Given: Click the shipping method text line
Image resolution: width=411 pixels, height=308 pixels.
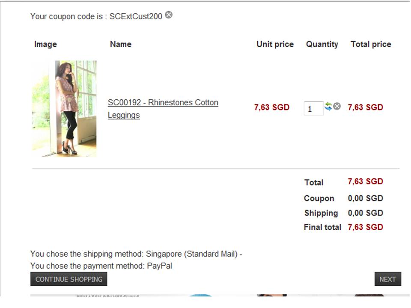Looking at the screenshot, I should pos(136,254).
